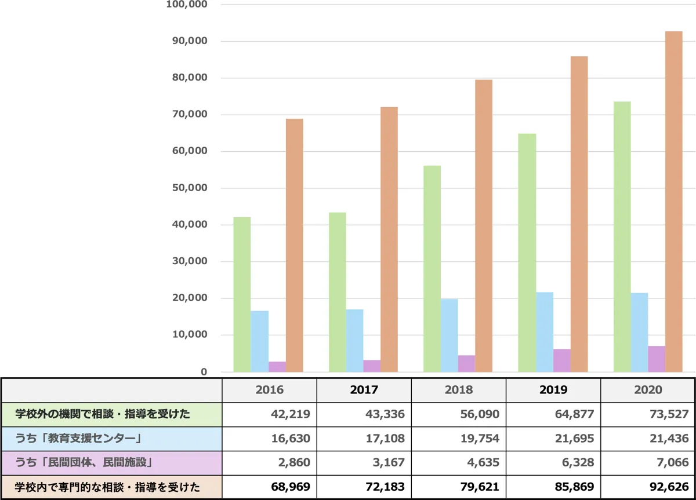Click the cell value 16,630

291,439
